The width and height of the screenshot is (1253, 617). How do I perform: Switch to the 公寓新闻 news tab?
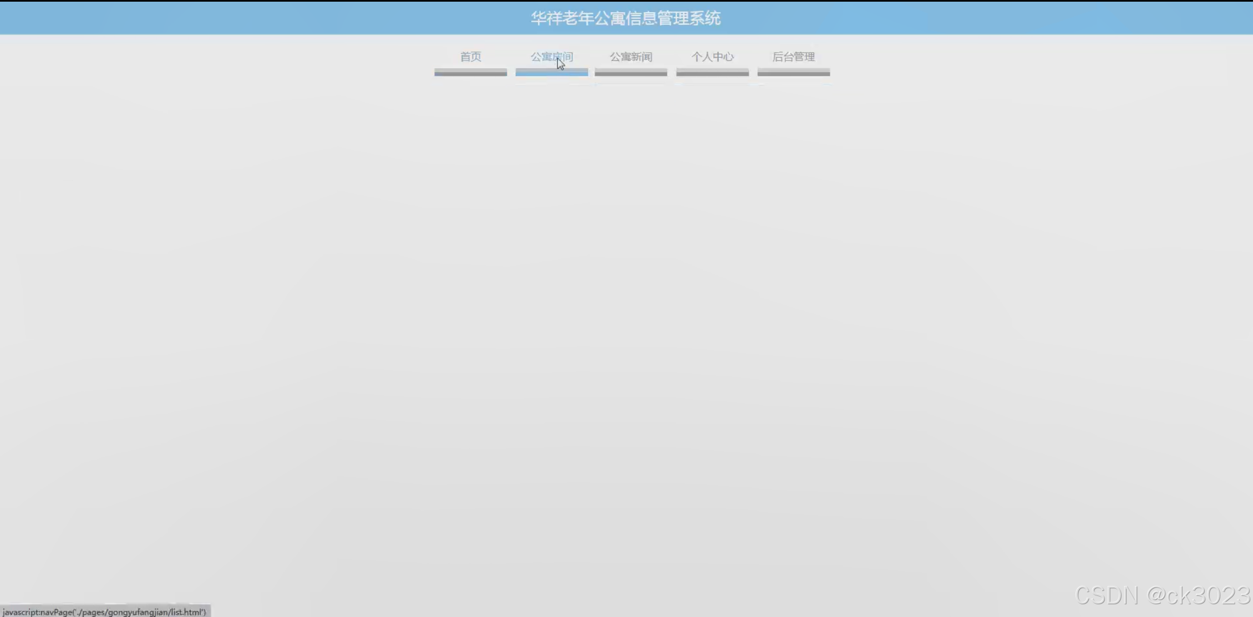(x=631, y=57)
